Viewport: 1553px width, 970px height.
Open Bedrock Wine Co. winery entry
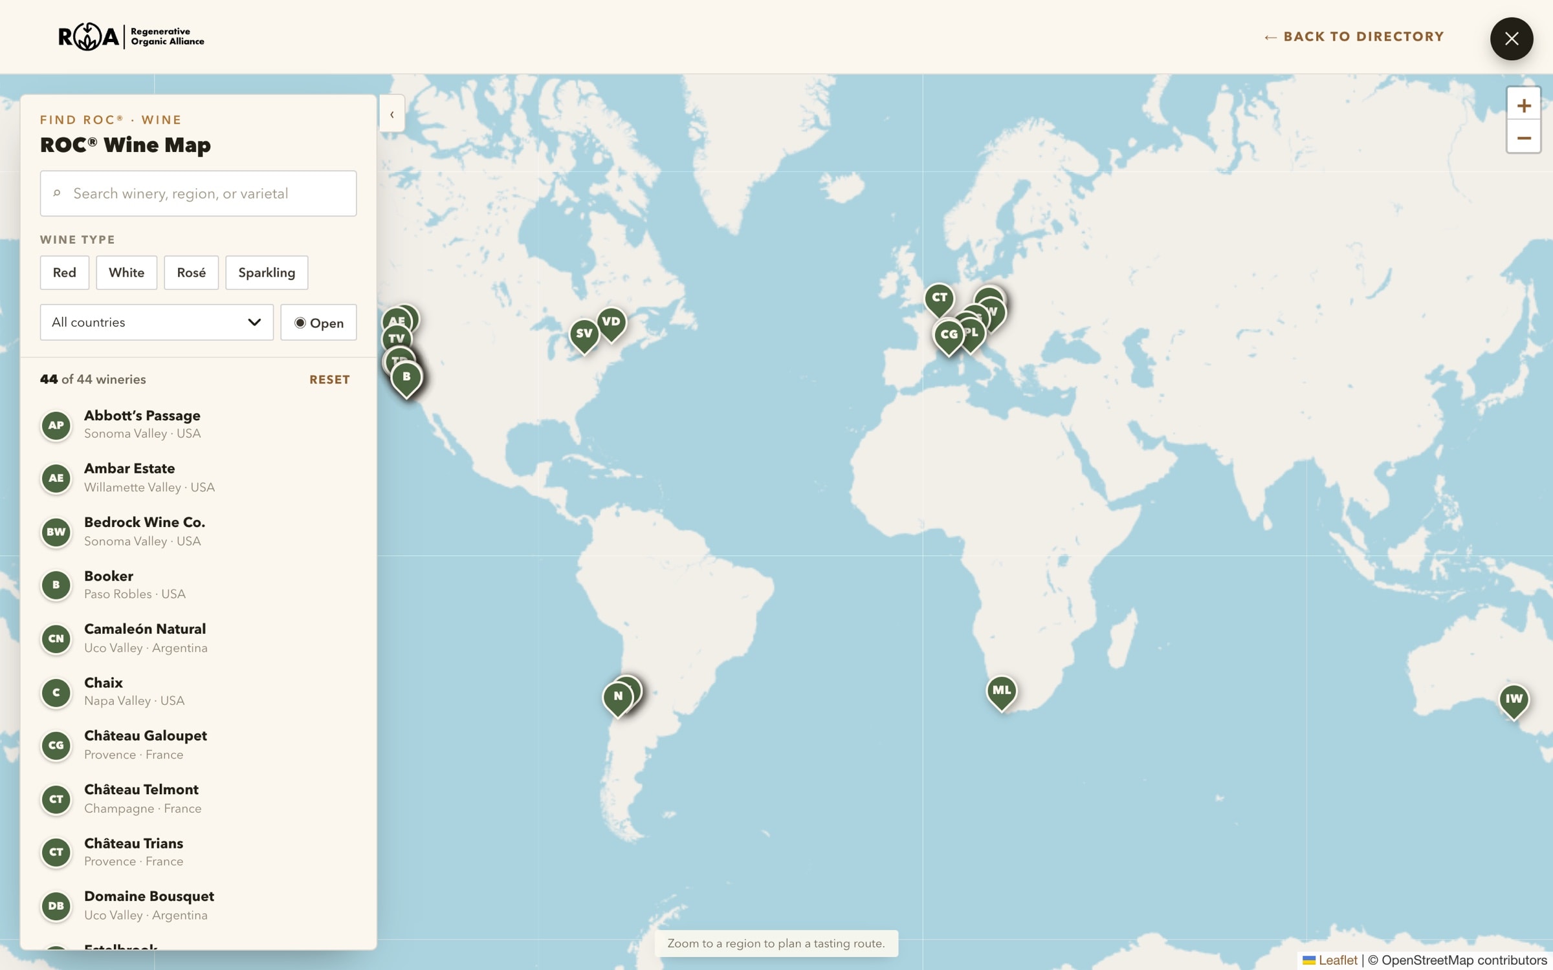(x=198, y=532)
